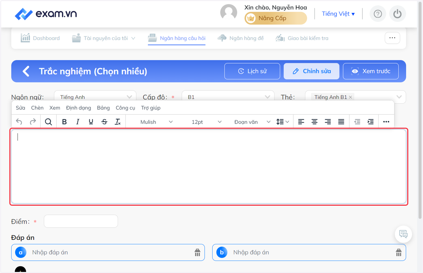Open the Trợ giúp editor menu
The width and height of the screenshot is (423, 273).
(x=151, y=108)
